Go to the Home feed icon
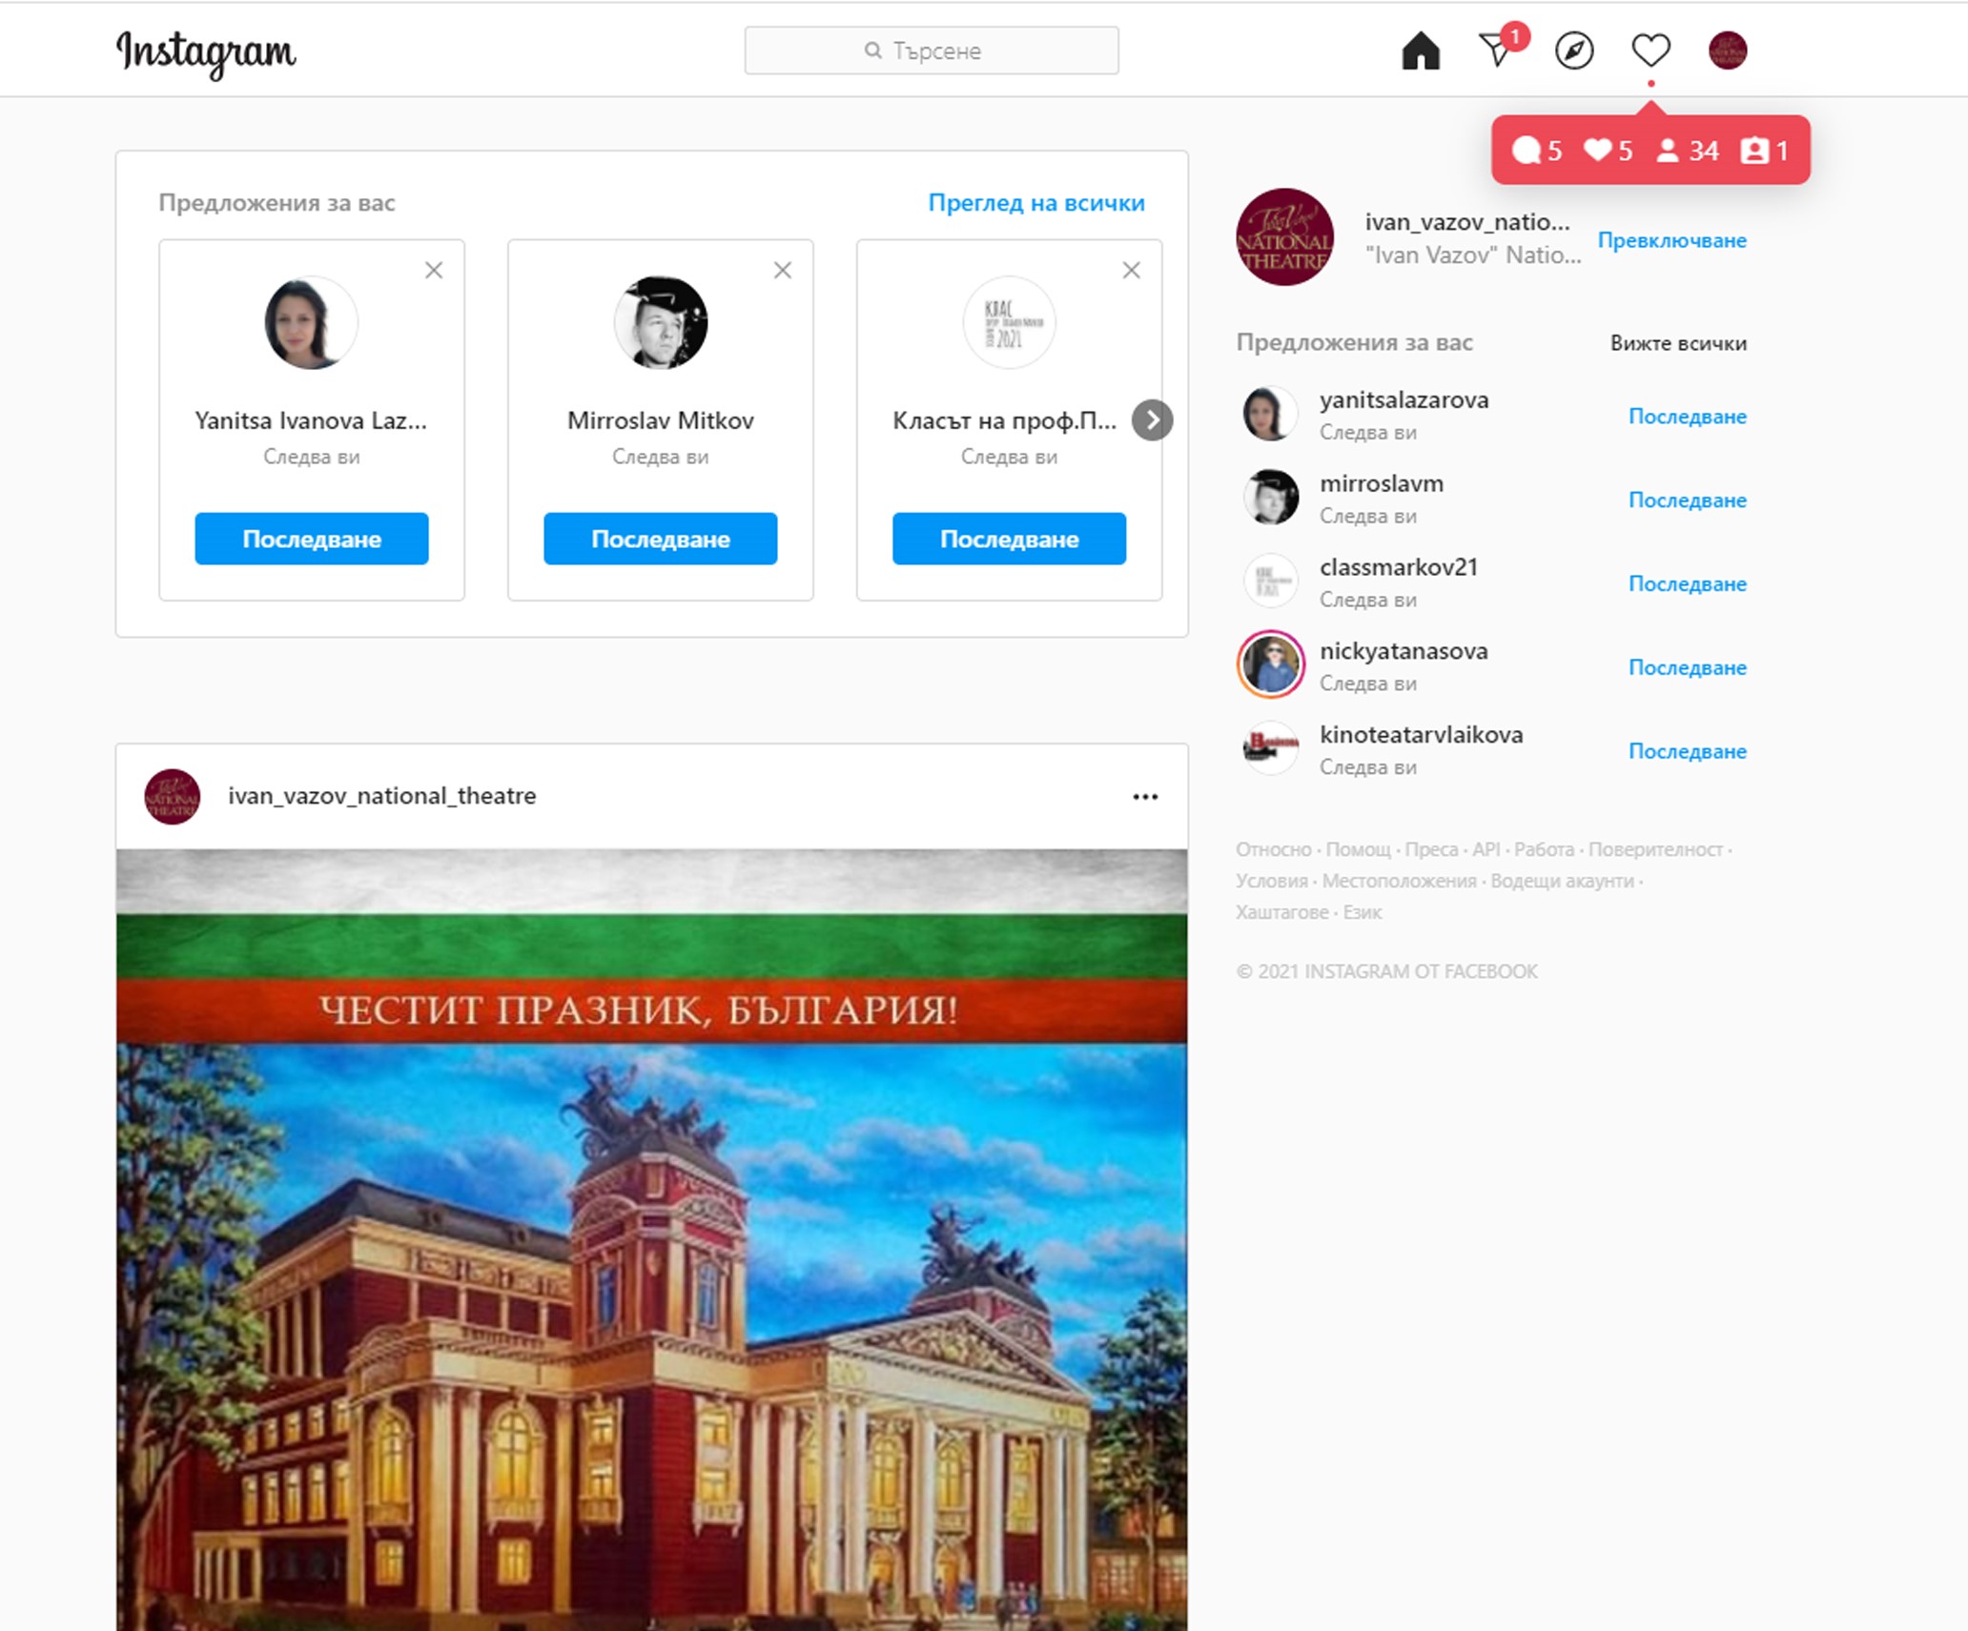This screenshot has width=1968, height=1631. click(1420, 51)
